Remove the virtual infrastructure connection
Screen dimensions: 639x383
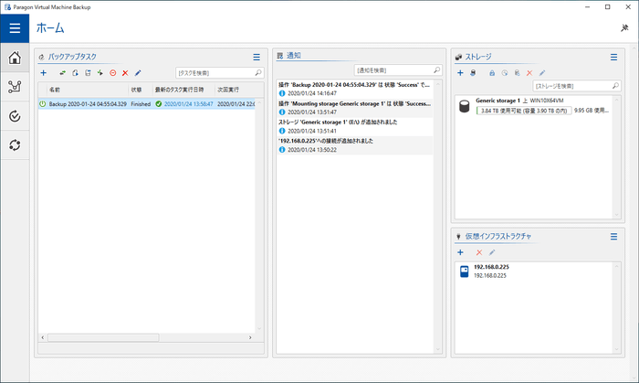click(x=478, y=252)
